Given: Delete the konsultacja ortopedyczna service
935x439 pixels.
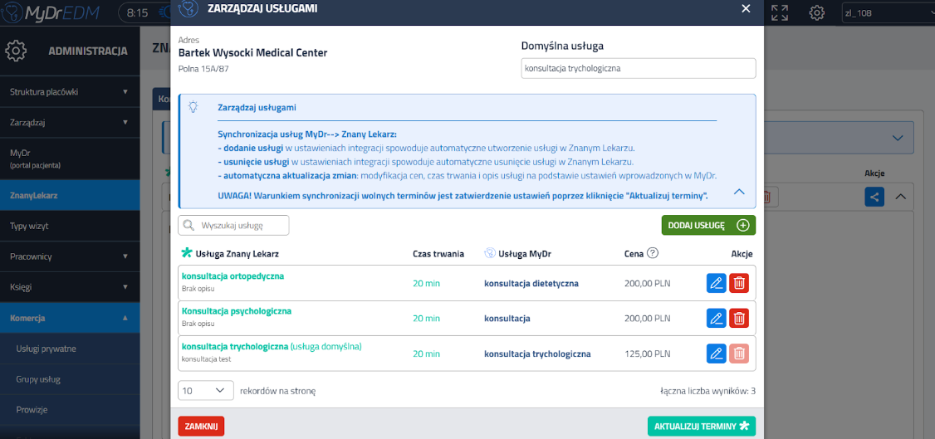Looking at the screenshot, I should (x=739, y=283).
